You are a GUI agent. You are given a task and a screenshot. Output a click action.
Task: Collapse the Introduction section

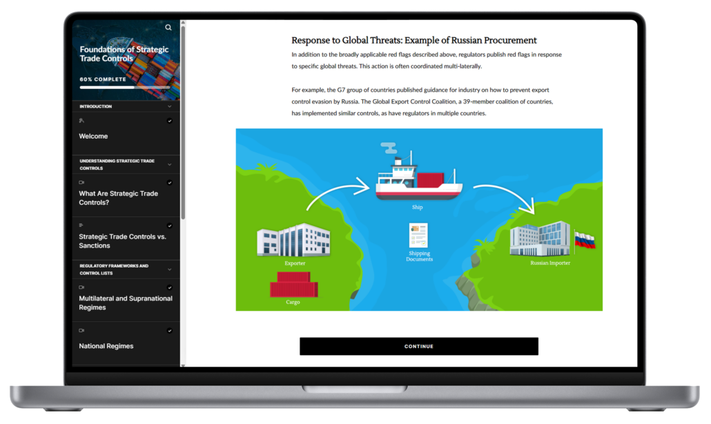coord(170,106)
